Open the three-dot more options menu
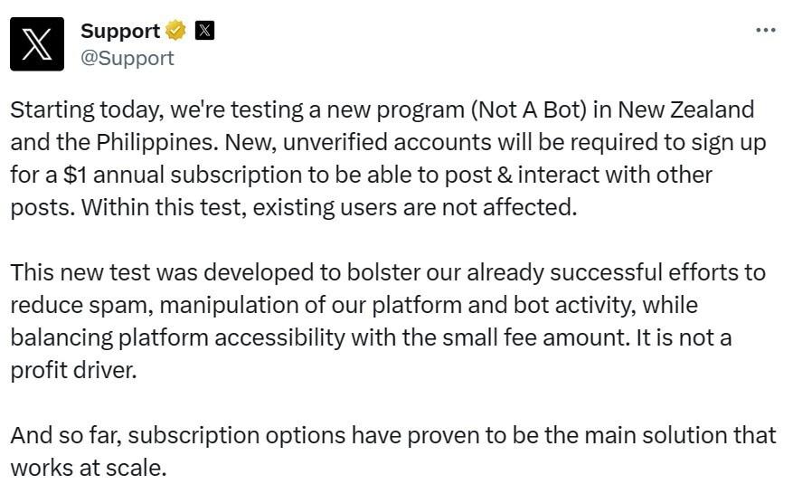This screenshot has height=503, width=793. point(765,30)
